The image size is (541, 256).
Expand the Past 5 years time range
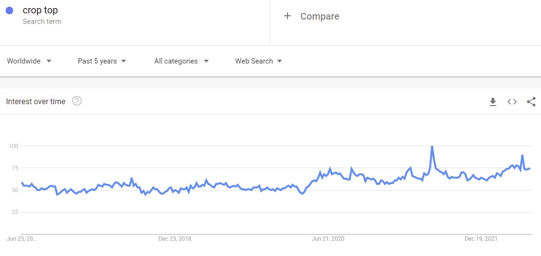pos(102,61)
